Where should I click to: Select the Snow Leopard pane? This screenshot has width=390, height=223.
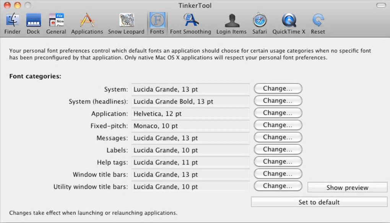click(126, 24)
